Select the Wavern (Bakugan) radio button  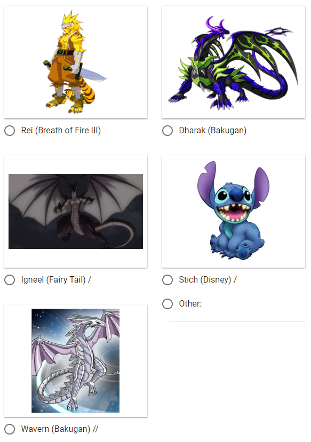[x=10, y=429]
